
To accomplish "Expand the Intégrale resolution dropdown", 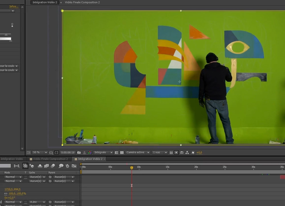I will (x=103, y=153).
